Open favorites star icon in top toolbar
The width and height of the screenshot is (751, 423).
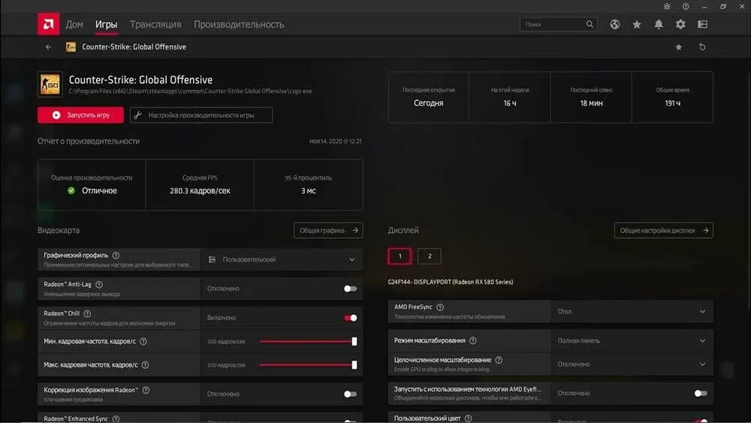pos(637,24)
